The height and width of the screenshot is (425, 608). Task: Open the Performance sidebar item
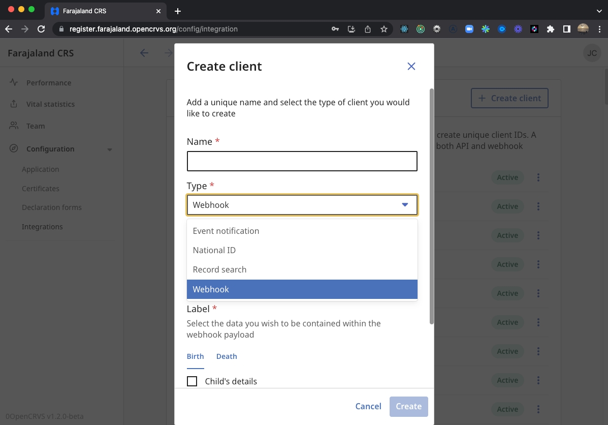point(49,83)
